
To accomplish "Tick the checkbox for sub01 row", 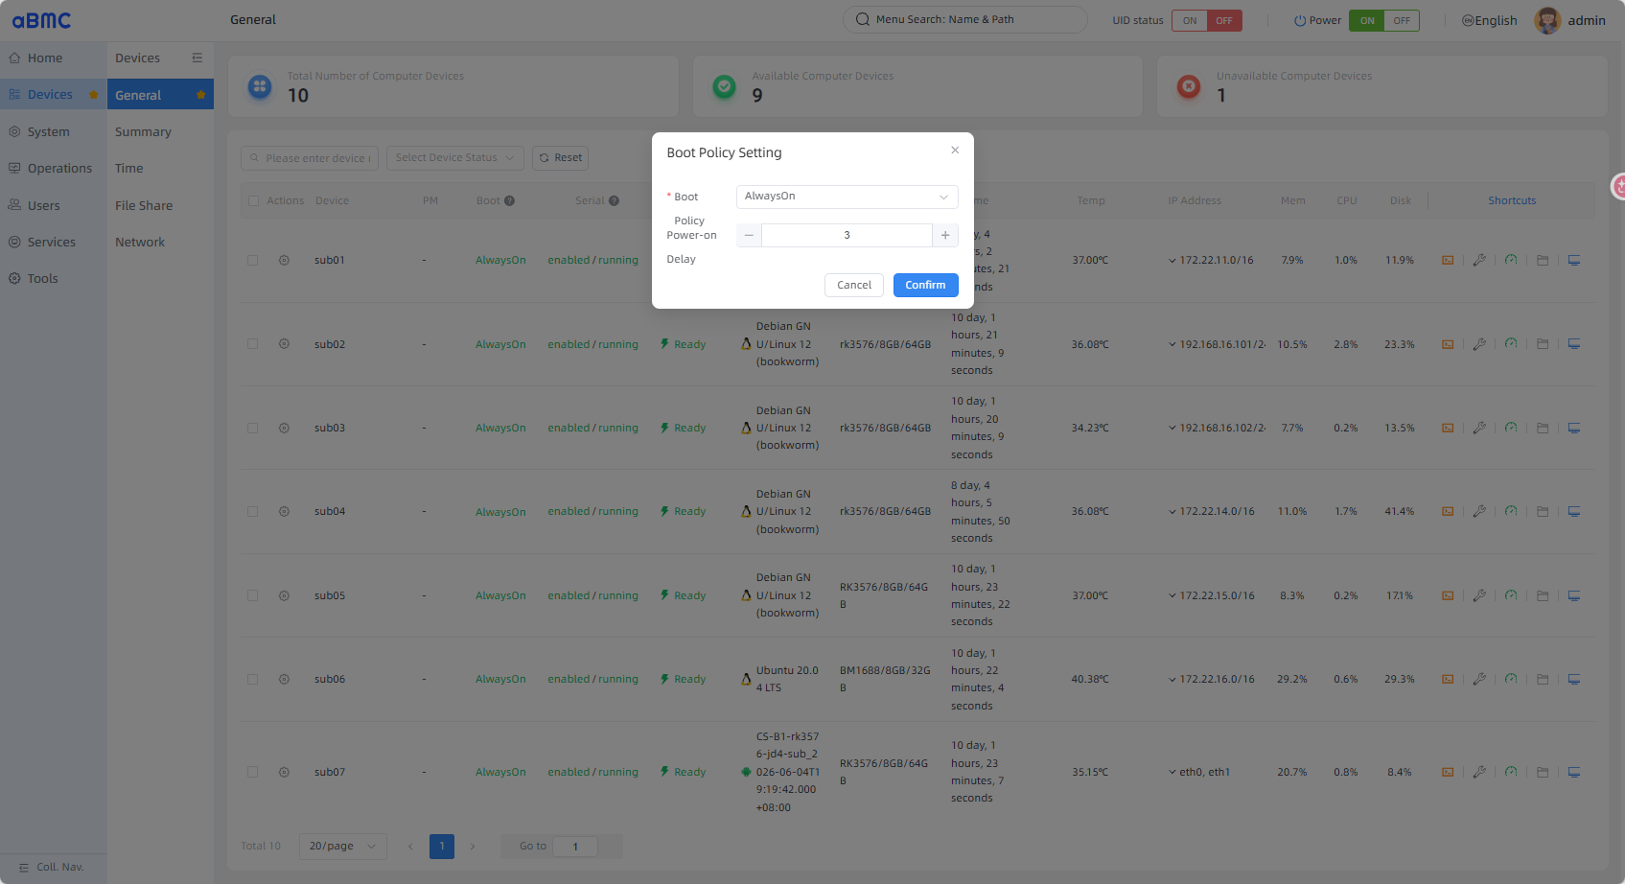I will point(253,260).
